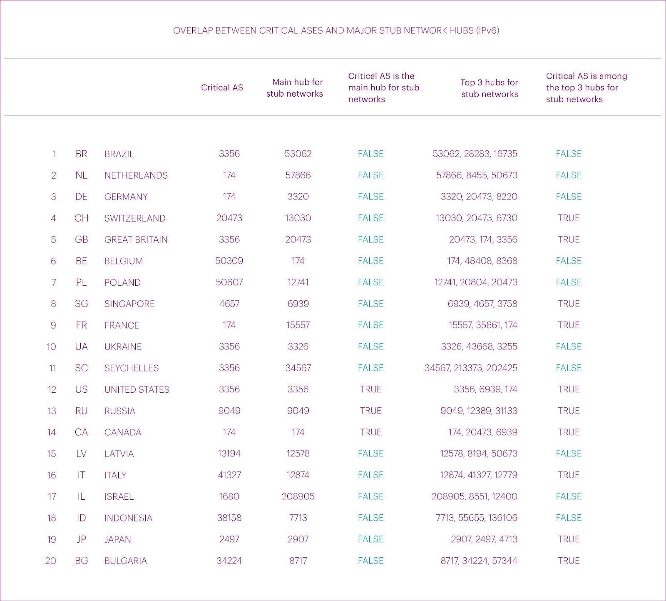Select the BRAZIL country name
The height and width of the screenshot is (601, 666).
pos(119,154)
